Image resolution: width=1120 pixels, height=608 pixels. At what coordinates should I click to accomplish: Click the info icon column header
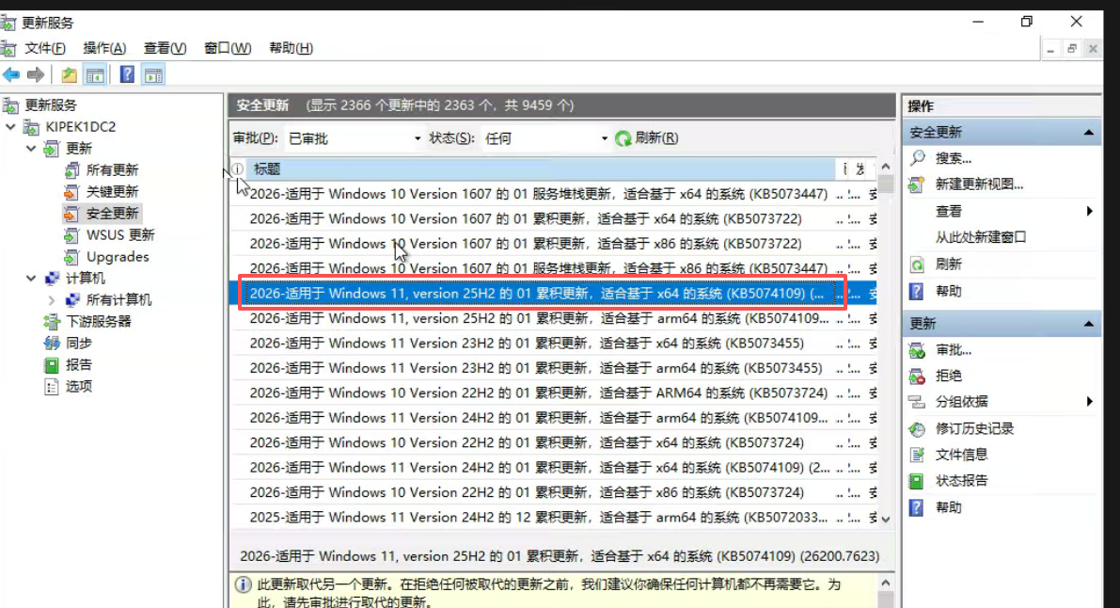click(x=238, y=168)
